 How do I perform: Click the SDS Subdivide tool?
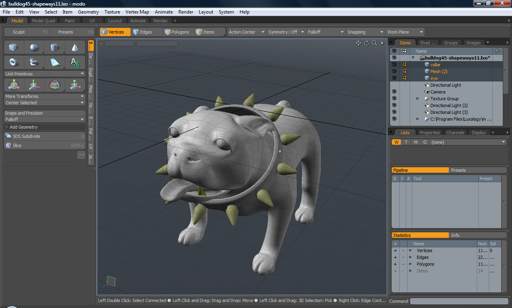point(45,136)
